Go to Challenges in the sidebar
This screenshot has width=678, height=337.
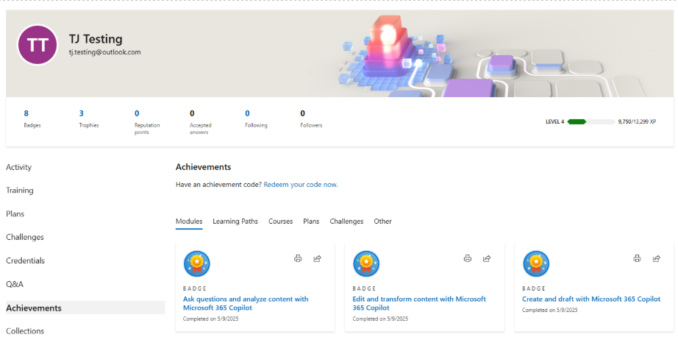pos(25,237)
